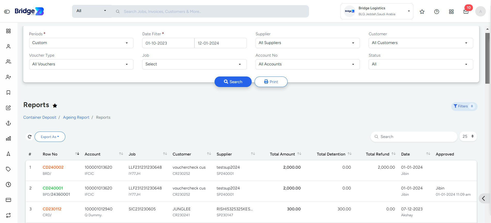
Task: Open the Bridge logo home link
Action: pos(29,11)
